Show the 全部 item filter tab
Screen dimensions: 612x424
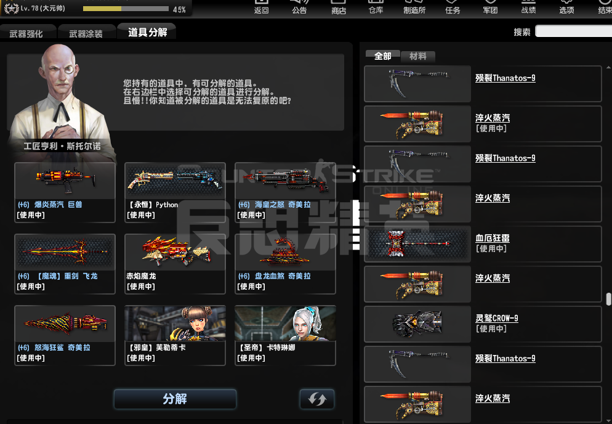382,56
